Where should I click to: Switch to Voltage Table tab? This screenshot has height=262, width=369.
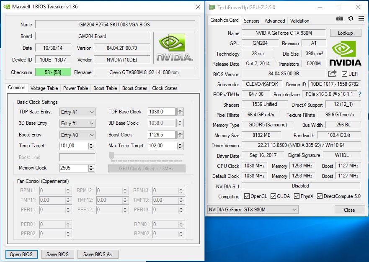pos(44,88)
